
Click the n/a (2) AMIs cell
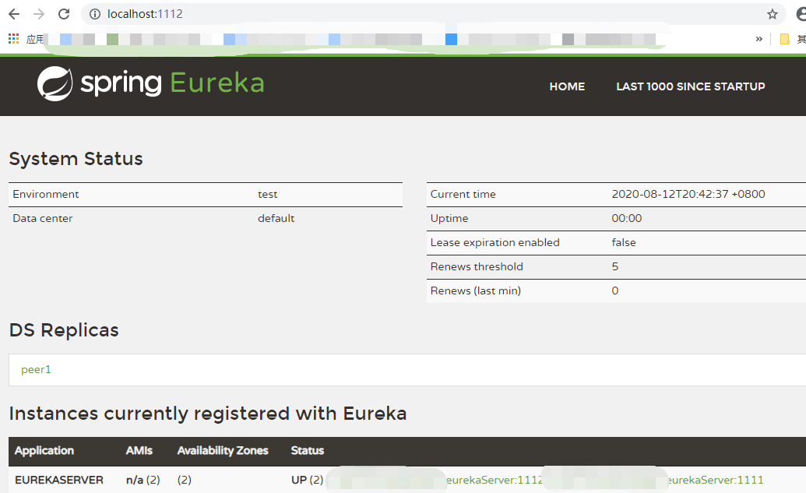coord(143,480)
